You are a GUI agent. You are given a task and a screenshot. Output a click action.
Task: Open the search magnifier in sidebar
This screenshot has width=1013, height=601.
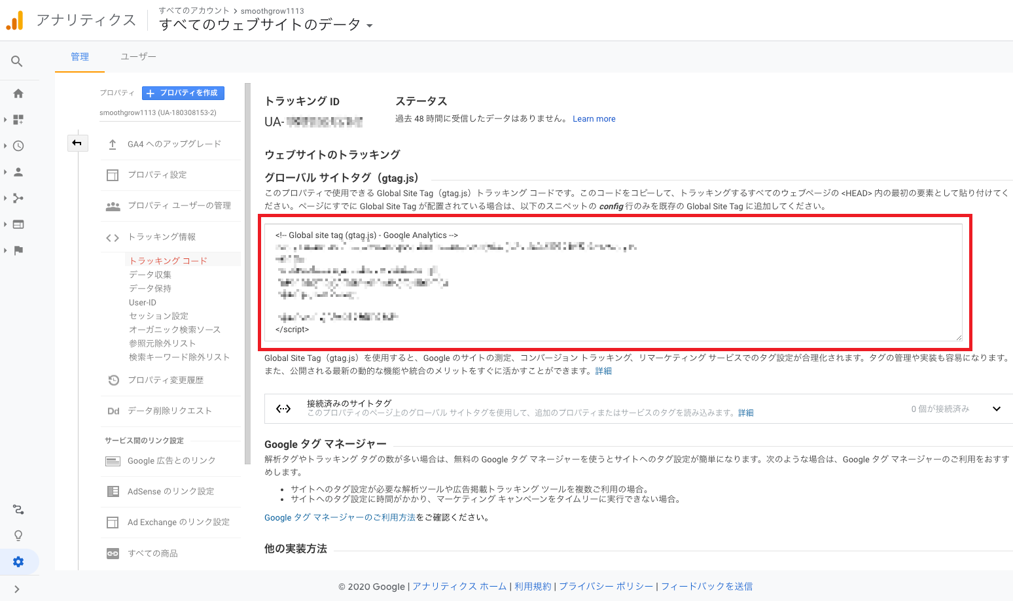17,61
